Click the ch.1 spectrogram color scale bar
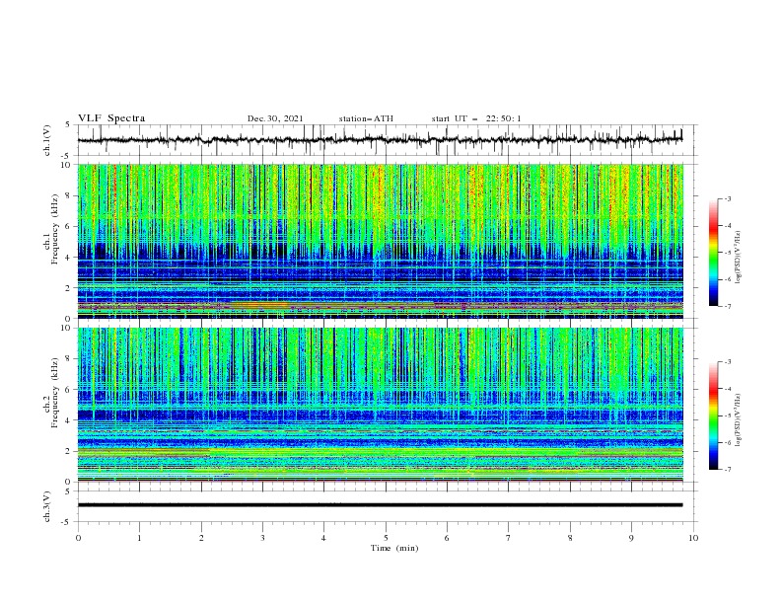This screenshot has width=781, height=604. tap(713, 253)
